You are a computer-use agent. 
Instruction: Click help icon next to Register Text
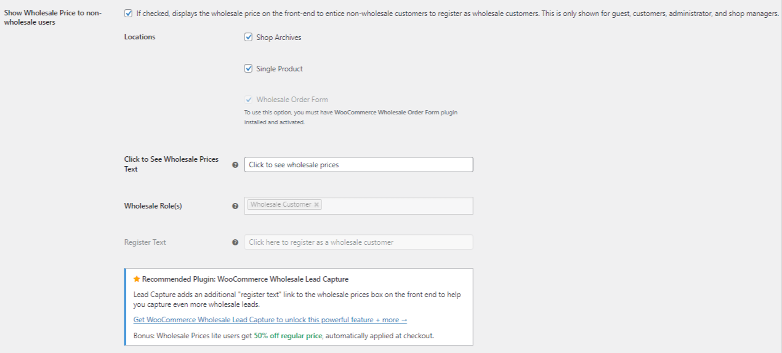tap(235, 242)
